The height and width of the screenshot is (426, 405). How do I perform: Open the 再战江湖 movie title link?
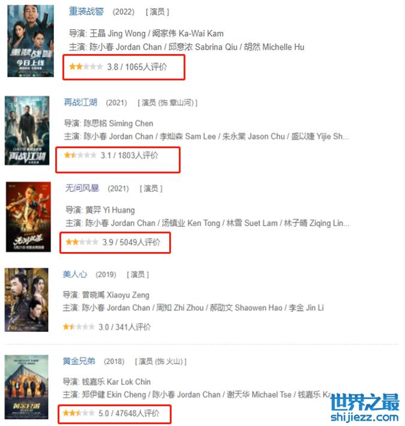pos(80,103)
